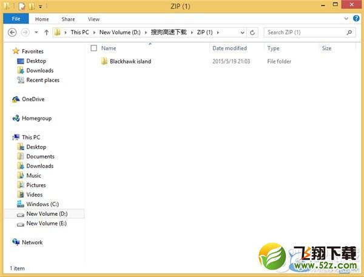Open the address bar history dropdown

(241, 32)
